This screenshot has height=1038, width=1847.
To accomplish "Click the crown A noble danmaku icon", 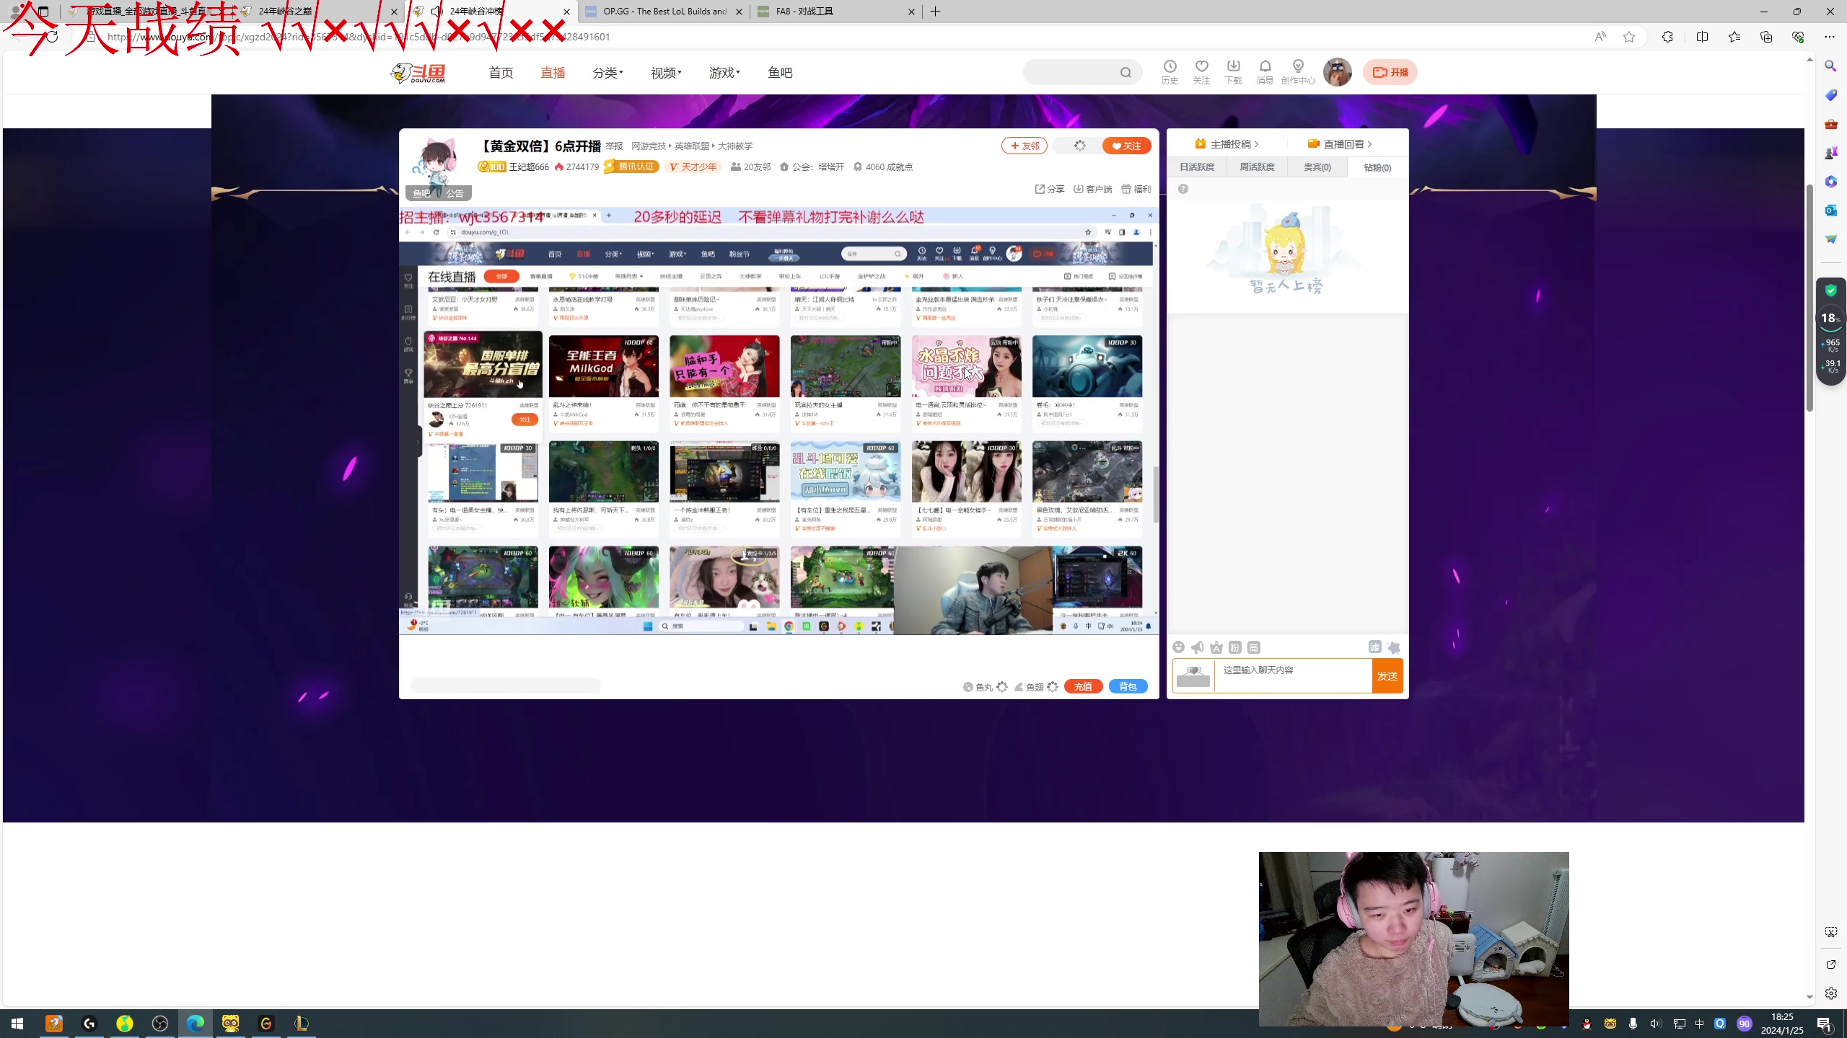I will pos(1216,647).
